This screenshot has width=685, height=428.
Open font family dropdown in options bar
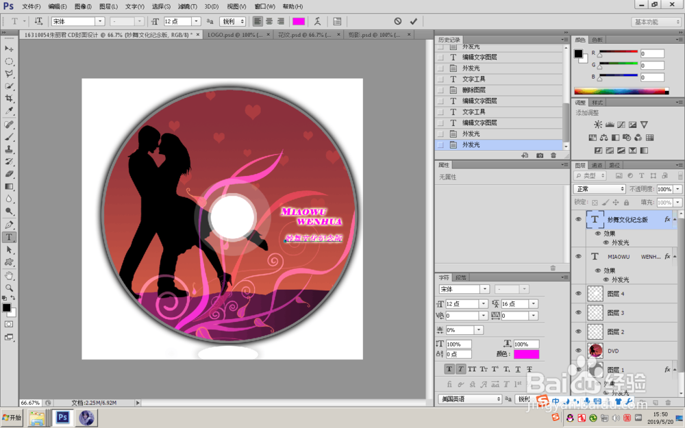pos(100,21)
